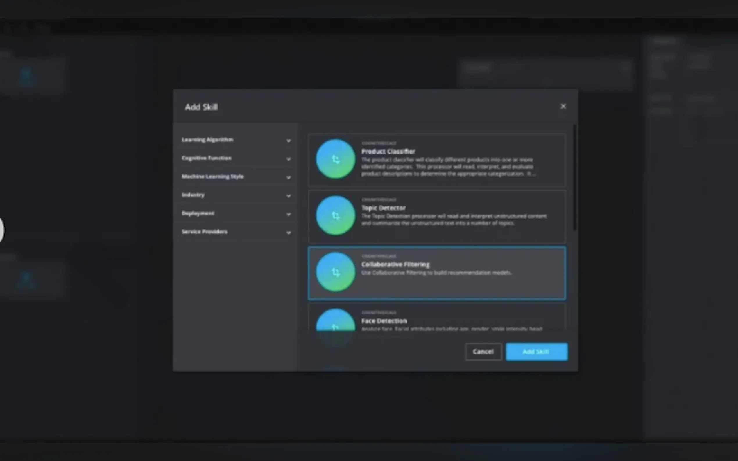Choose the Face Detection skill title
The height and width of the screenshot is (461, 738).
384,321
